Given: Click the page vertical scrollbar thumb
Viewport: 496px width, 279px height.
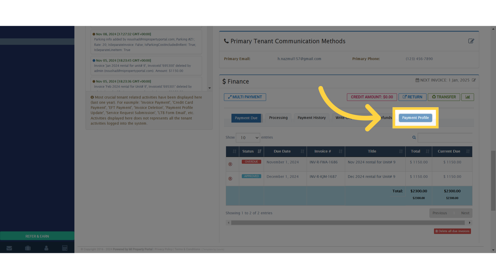Looking at the screenshot, I should click(493, 181).
